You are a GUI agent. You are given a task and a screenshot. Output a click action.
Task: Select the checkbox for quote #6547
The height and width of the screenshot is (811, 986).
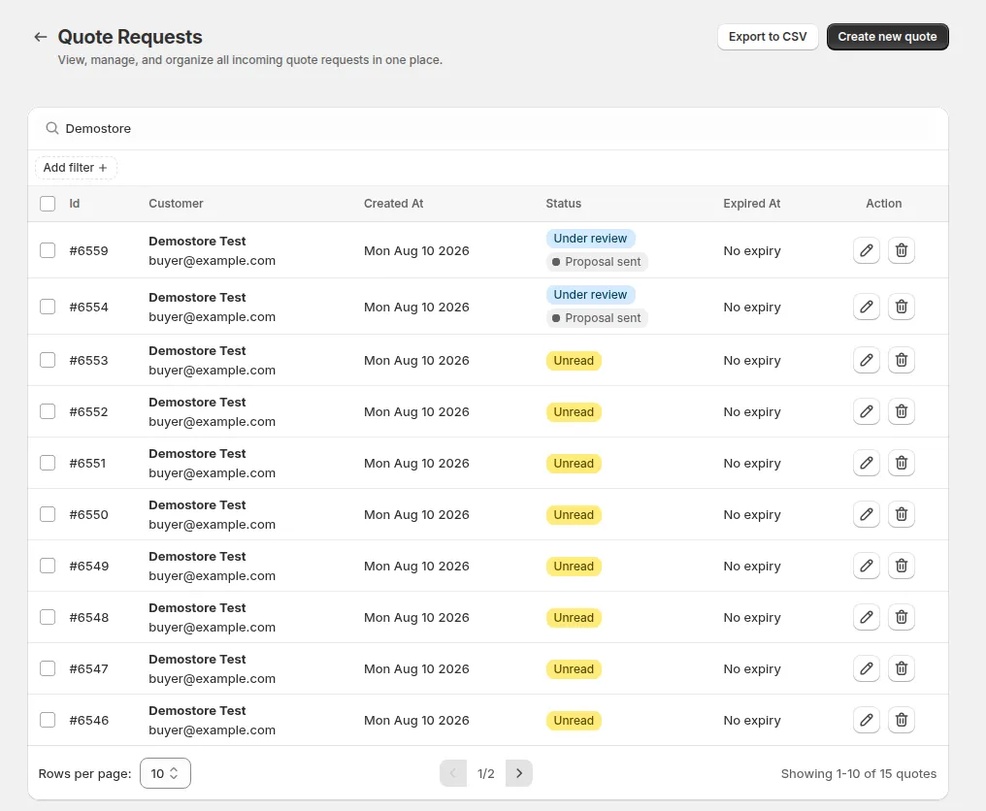(x=48, y=669)
